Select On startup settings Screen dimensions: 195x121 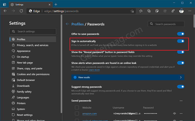(x=33, y=57)
